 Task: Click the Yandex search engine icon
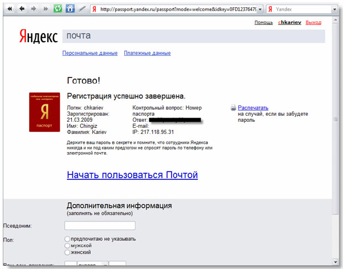coord(271,9)
